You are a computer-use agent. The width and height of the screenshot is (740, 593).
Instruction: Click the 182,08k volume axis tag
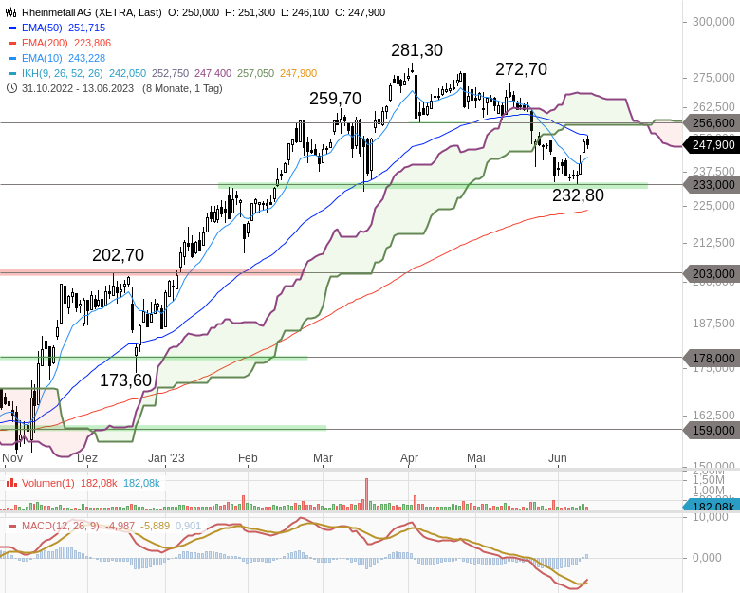712,506
